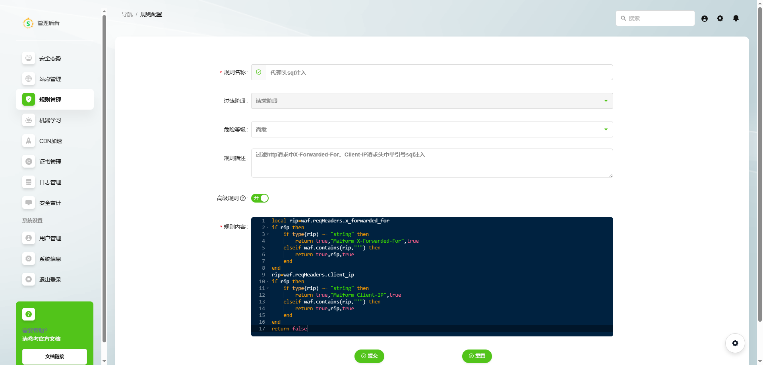Go to 站点管理 in sidebar
Image resolution: width=763 pixels, height=365 pixels.
[50, 79]
